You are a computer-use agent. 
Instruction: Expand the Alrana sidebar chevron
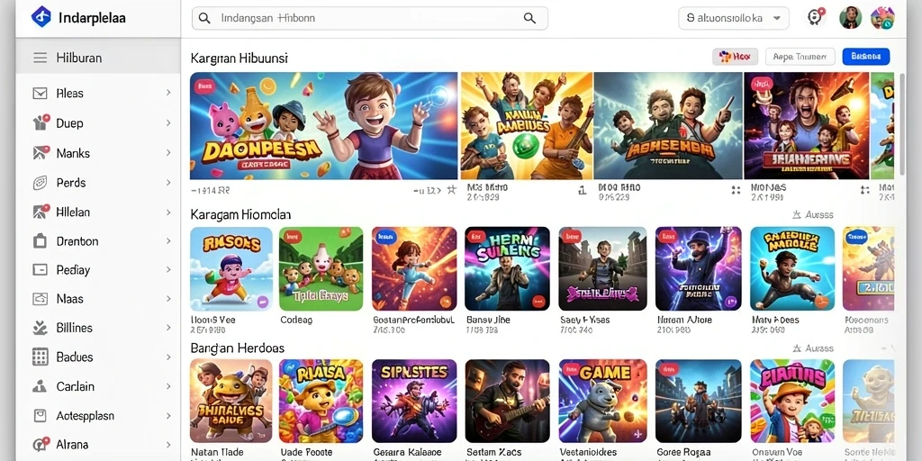pos(168,445)
